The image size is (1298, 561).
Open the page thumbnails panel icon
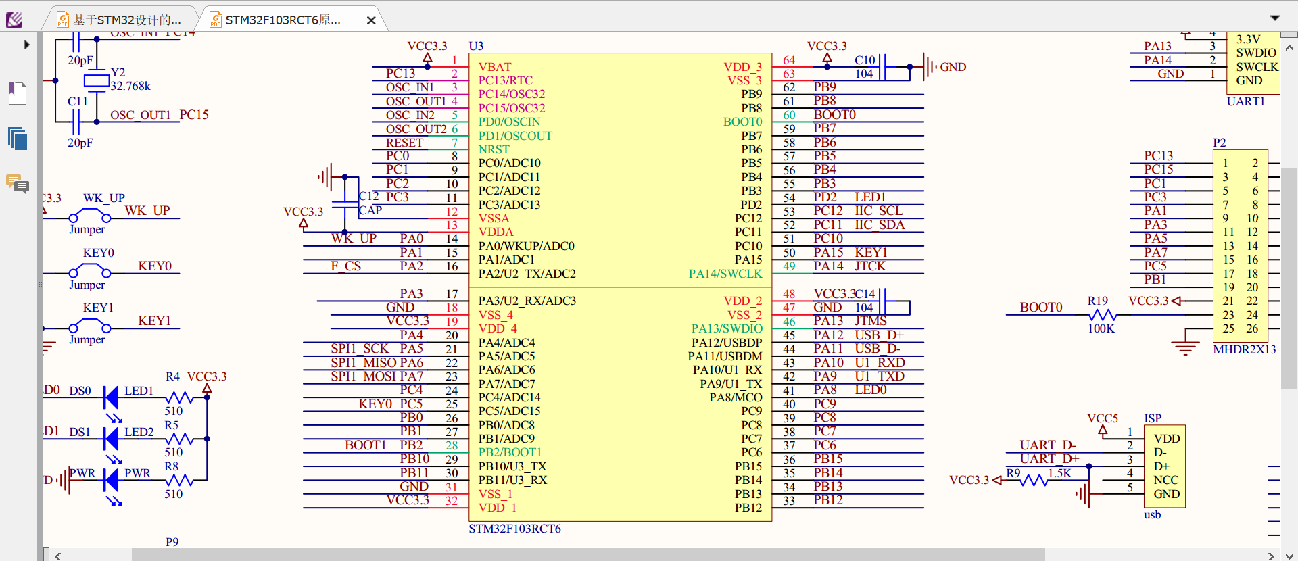(x=18, y=139)
